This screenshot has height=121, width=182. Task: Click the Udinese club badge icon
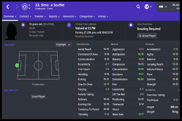(x=69, y=25)
